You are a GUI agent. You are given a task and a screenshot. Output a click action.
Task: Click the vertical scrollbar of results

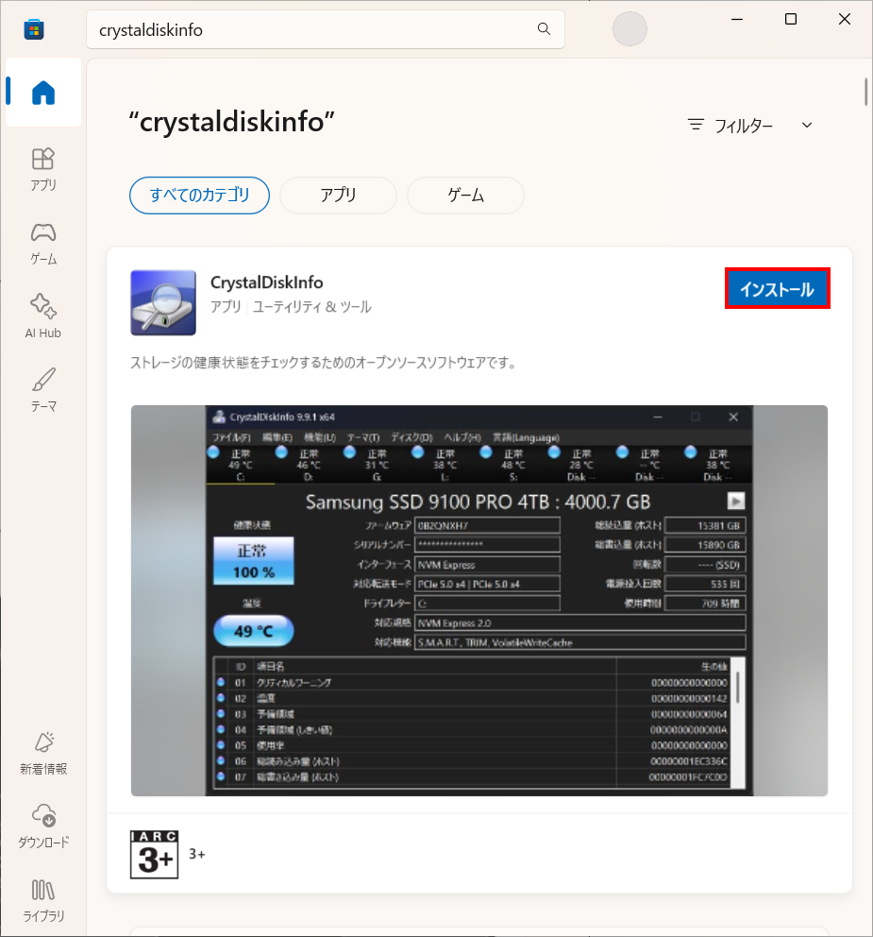click(865, 92)
